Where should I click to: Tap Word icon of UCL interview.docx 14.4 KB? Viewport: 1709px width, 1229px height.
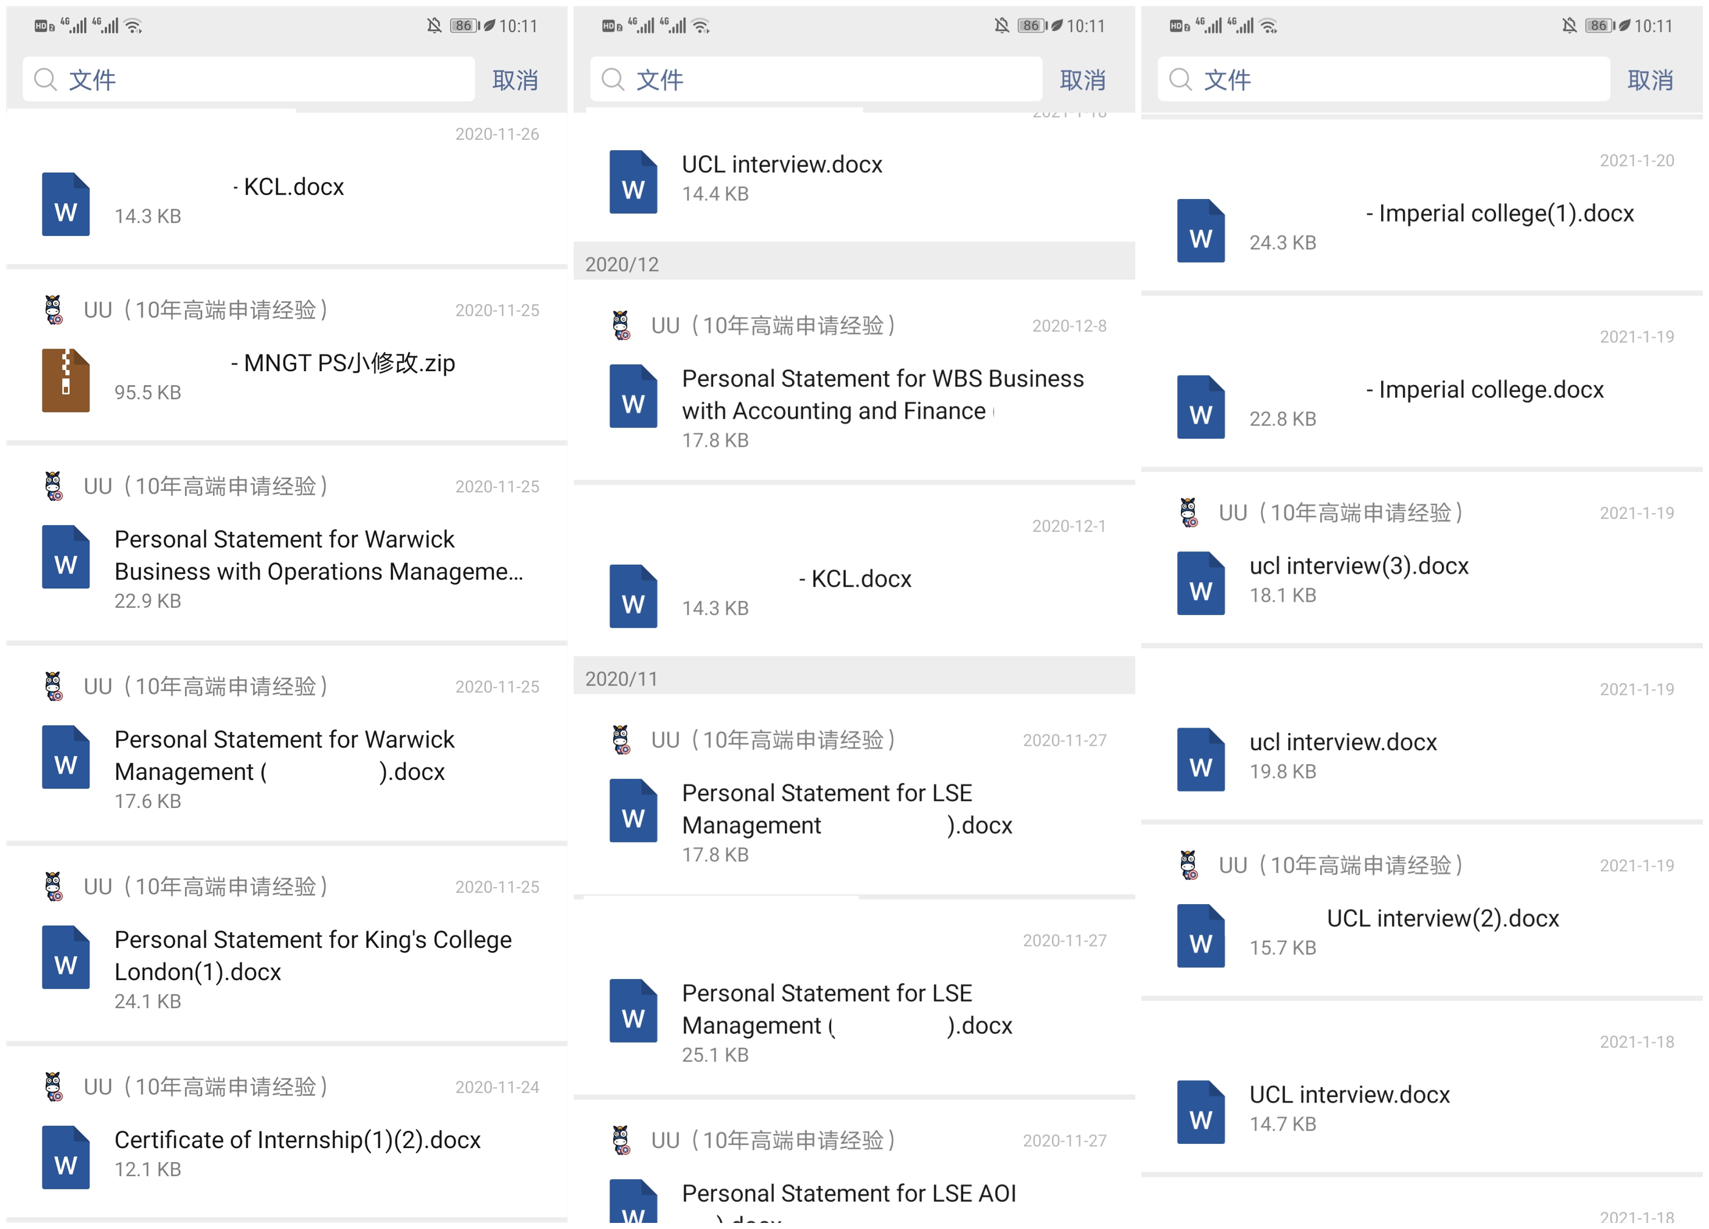coord(633,183)
